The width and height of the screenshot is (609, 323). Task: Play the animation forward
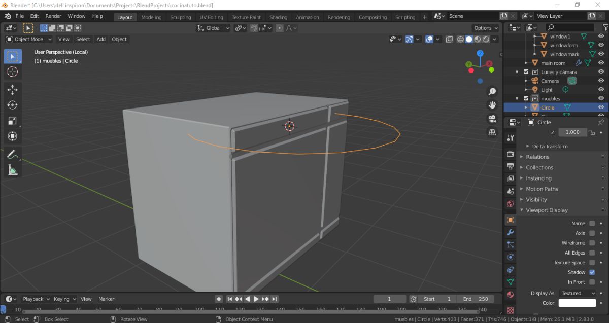tap(256, 299)
